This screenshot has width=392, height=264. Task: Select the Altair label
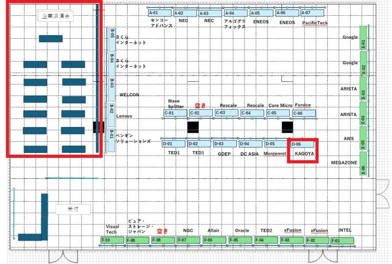click(x=213, y=230)
